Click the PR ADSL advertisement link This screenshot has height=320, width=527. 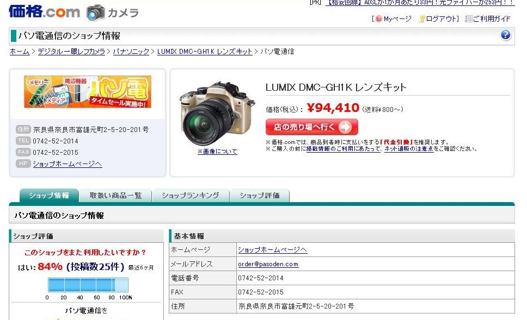pyautogui.click(x=420, y=3)
